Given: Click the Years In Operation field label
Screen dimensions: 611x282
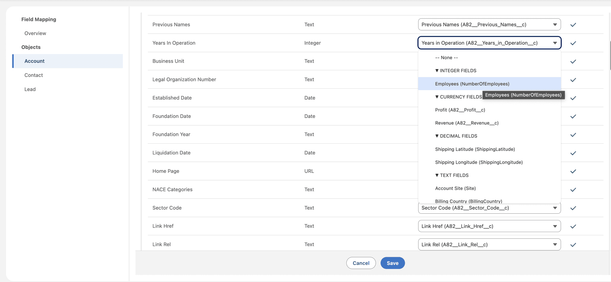Looking at the screenshot, I should (174, 43).
